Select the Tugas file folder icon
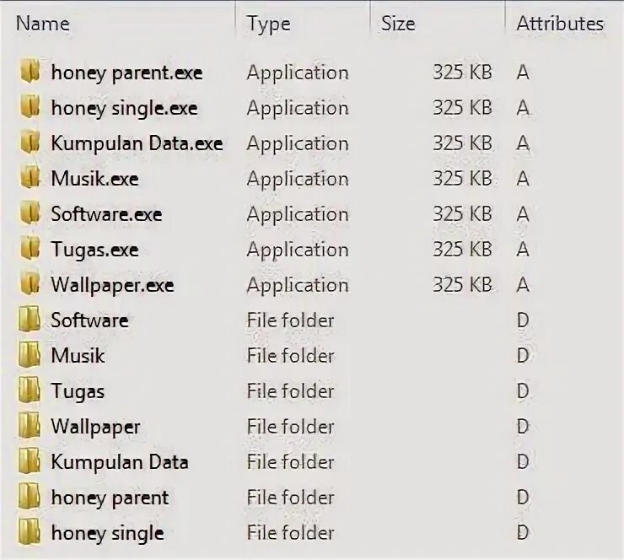The width and height of the screenshot is (624, 560). click(30, 390)
